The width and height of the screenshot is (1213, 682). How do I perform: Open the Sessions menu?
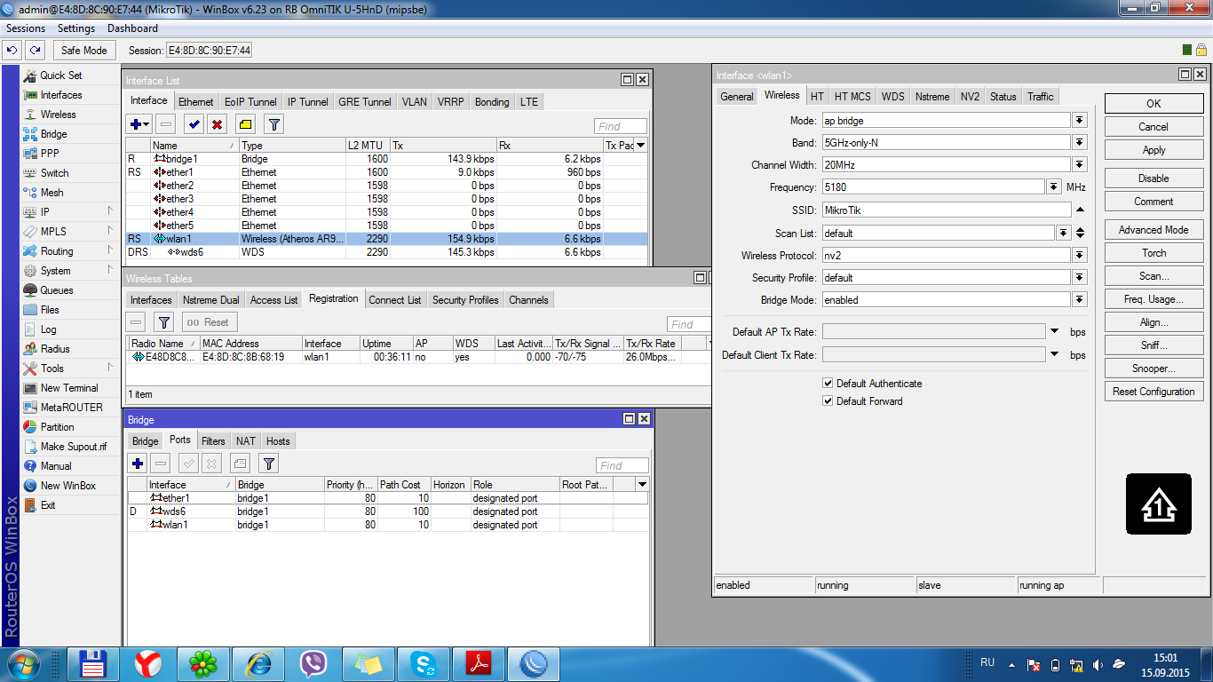pyautogui.click(x=26, y=28)
